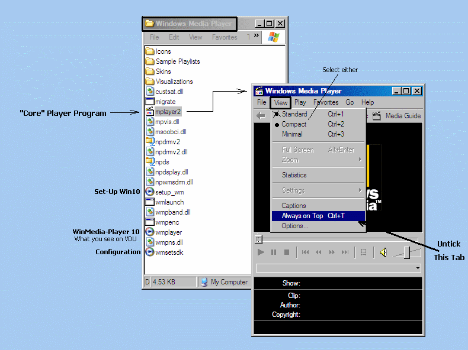Open Explorer window Favorites menu
The height and width of the screenshot is (350, 468).
225,37
